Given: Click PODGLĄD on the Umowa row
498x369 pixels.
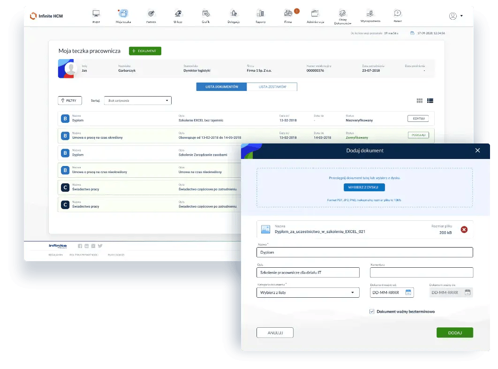Looking at the screenshot, I should 418,135.
